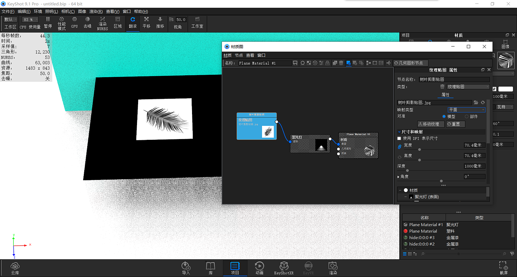Viewport: 517px width, 277px height.
Task: Pause rendering with the 暂停 button
Action: pos(48,22)
